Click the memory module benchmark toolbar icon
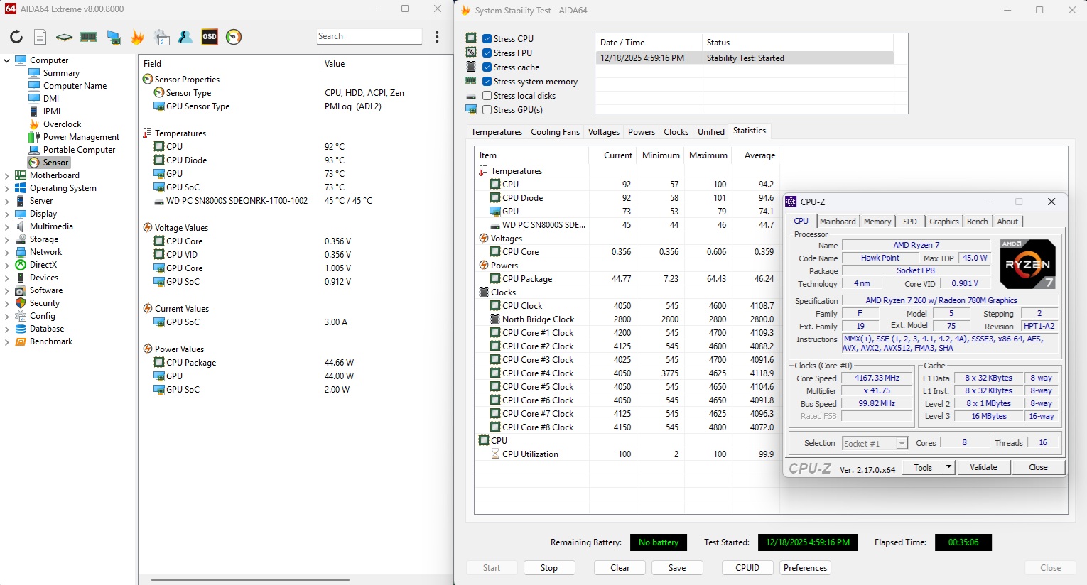Screen dimensions: 1087x585 tap(89, 37)
